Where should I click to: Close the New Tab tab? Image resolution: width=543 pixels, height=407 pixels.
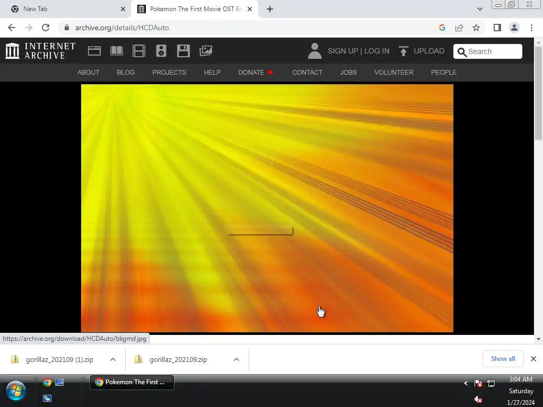(123, 9)
